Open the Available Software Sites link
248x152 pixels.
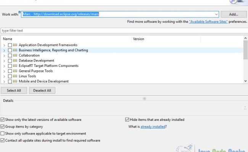[x=208, y=22]
